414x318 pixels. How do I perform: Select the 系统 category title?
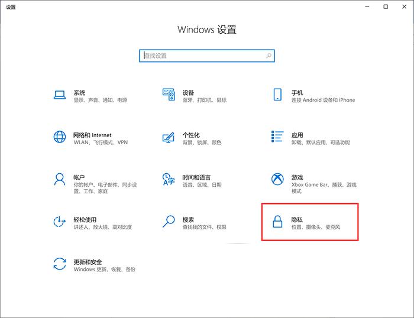(x=79, y=93)
